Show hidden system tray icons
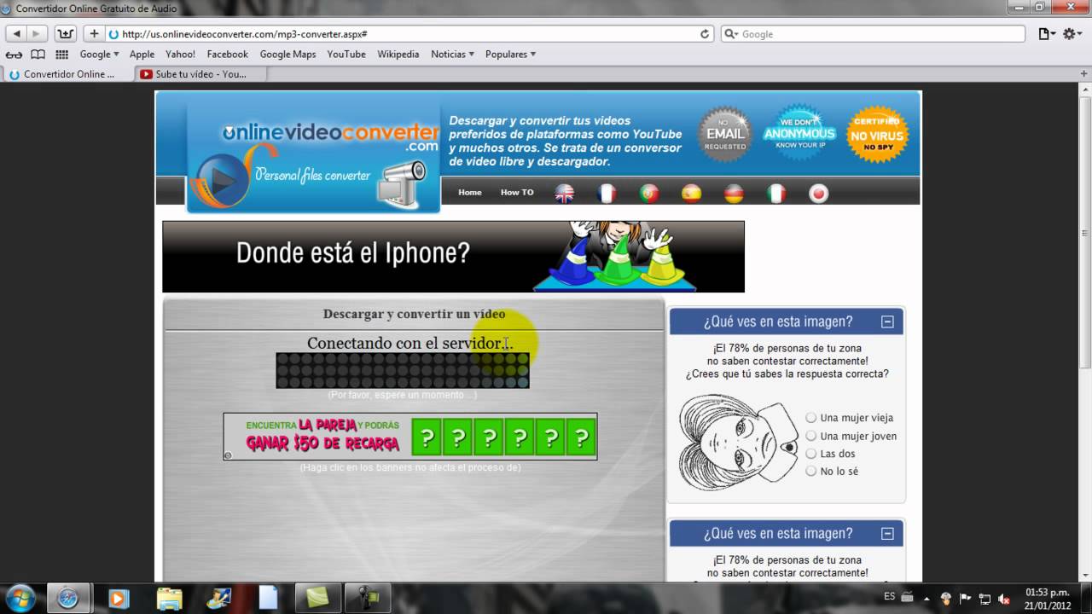The width and height of the screenshot is (1092, 614). 927,599
